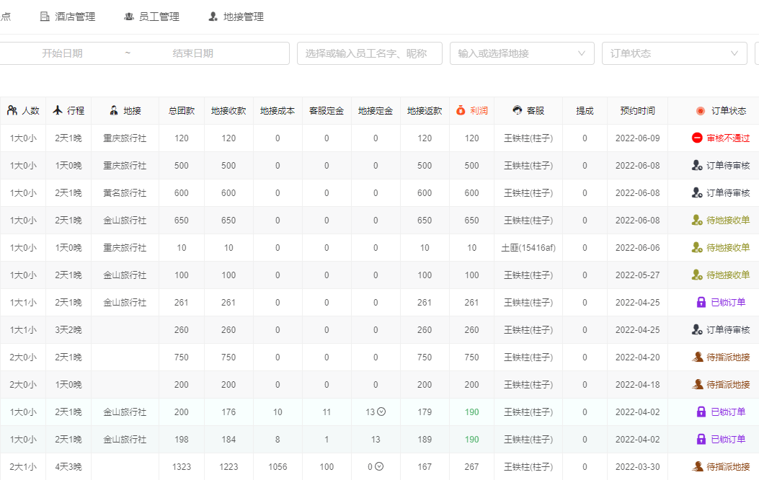759x480 pixels.
Task: Click the 行程 airplane header icon
Action: coord(58,110)
